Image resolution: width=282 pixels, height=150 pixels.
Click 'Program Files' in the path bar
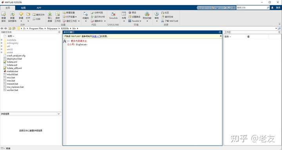tap(36, 29)
